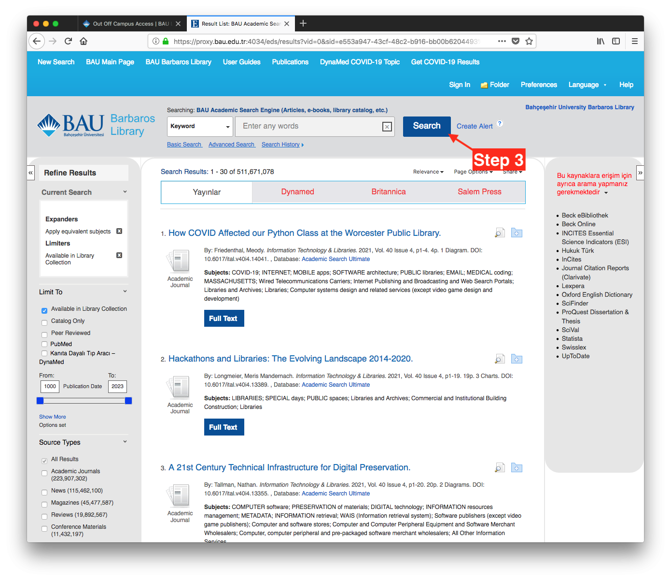Screen dimensions: 671x581
Task: Preview the 21st Century Technical Infrastructure article
Action: coord(500,468)
